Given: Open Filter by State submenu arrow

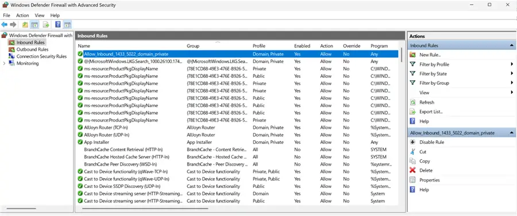Looking at the screenshot, I should coord(512,73).
